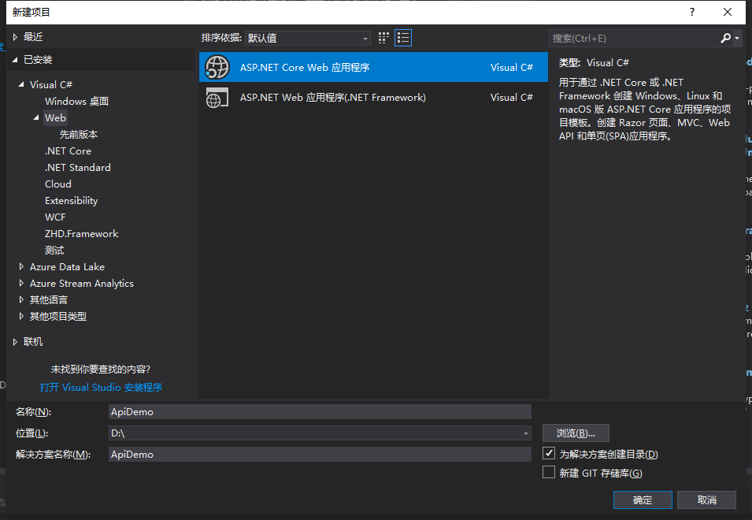Select ASP.NET Web 应用程序(.NET Framework) template
752x520 pixels.
click(x=373, y=98)
